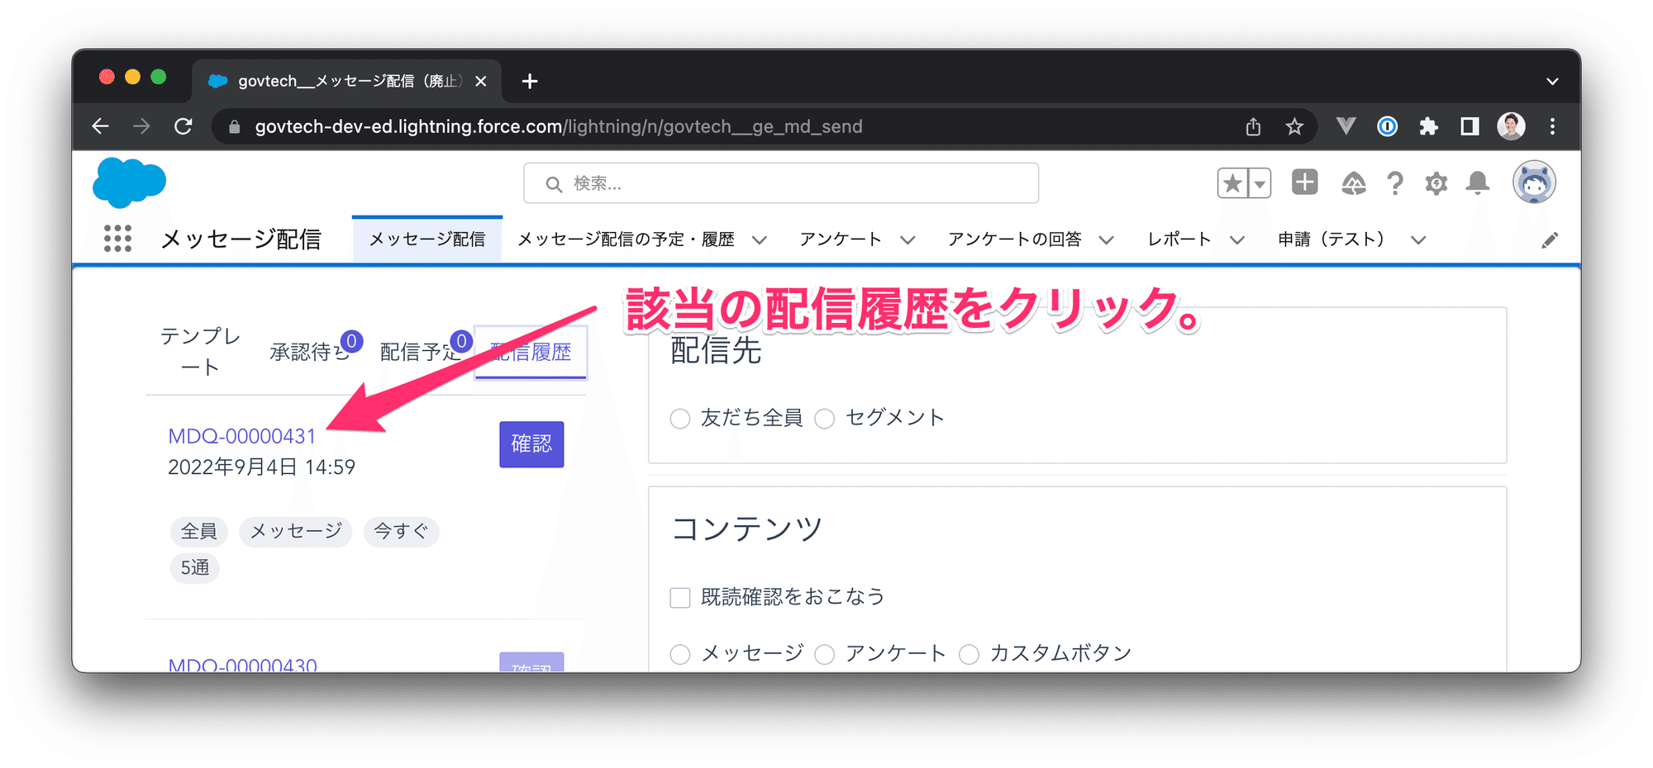Select the 友だち全員 radio button
The height and width of the screenshot is (768, 1653).
point(679,419)
